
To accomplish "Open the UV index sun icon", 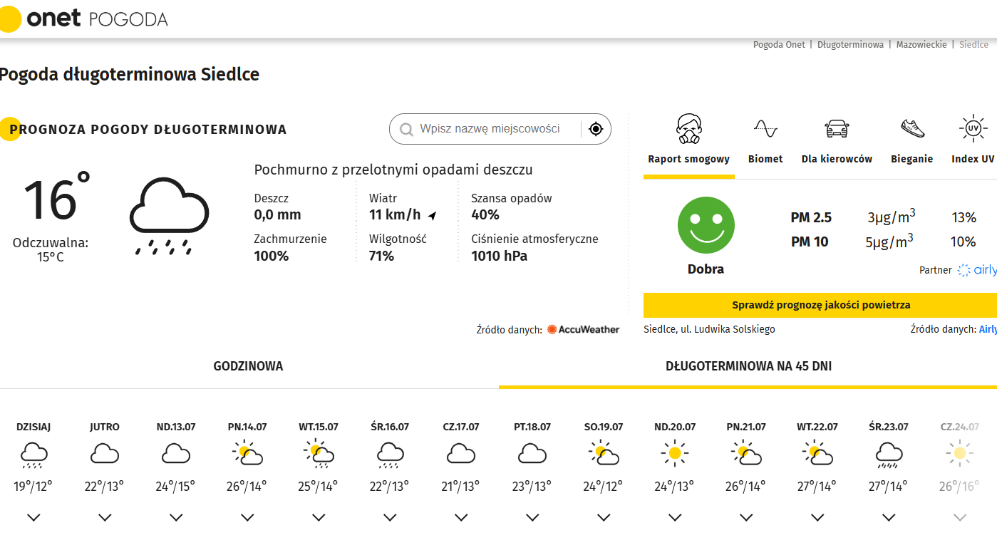I will 973,129.
